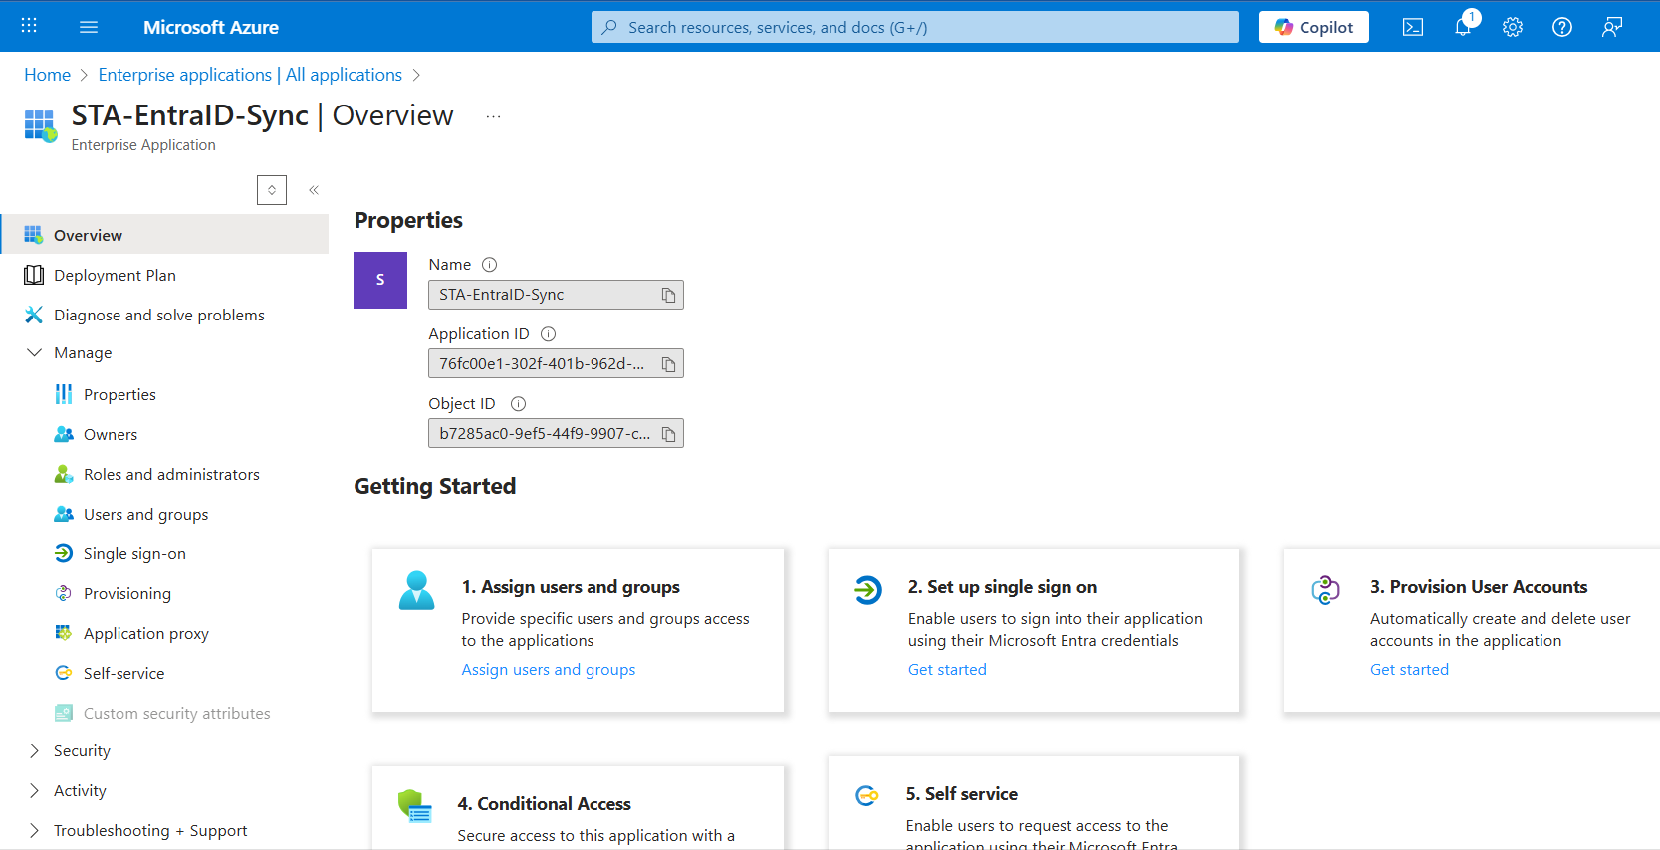Open portal settings gear
This screenshot has width=1660, height=850.
click(x=1512, y=27)
